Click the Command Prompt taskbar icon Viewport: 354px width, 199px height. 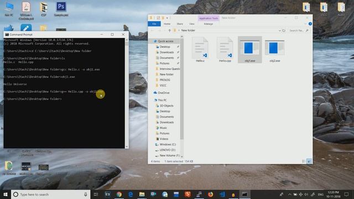[244, 194]
